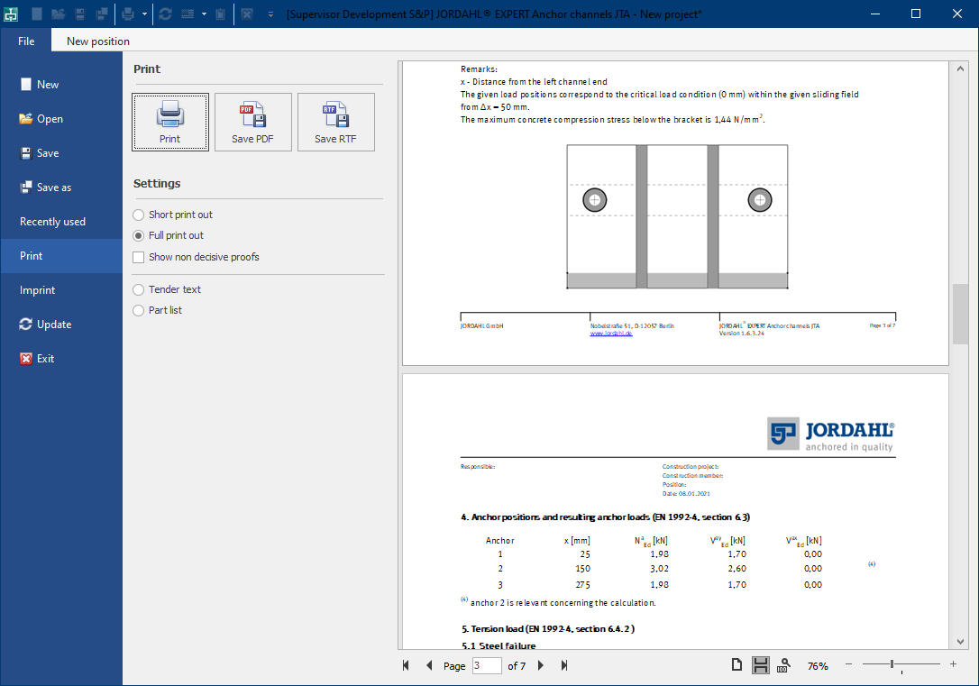Click the X exit icon in quick access toolbar

tap(247, 14)
